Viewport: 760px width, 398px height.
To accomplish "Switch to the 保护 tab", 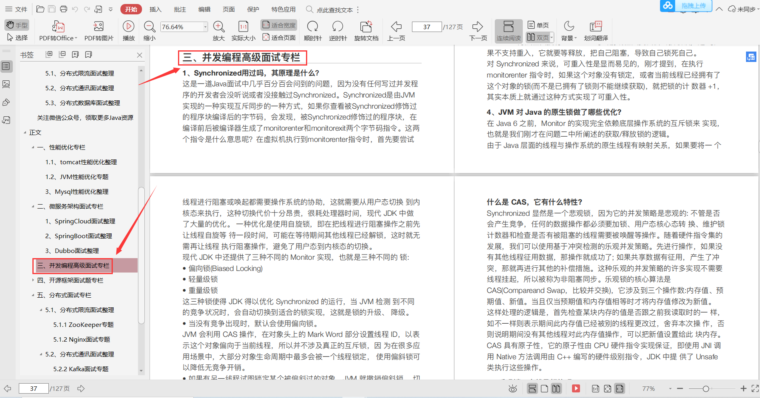I will click(x=253, y=9).
